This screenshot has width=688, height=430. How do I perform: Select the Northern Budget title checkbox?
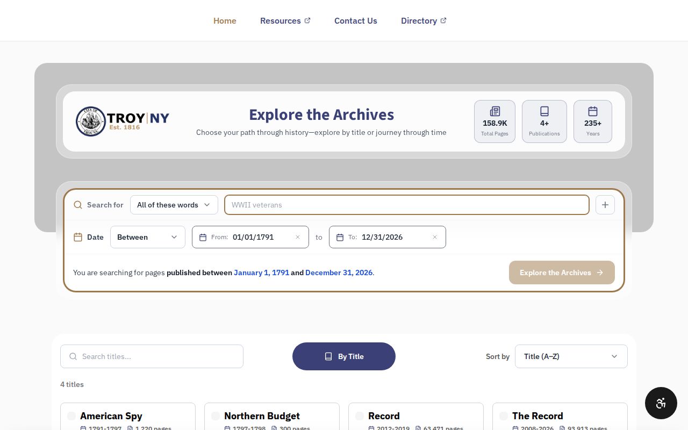pyautogui.click(x=216, y=416)
